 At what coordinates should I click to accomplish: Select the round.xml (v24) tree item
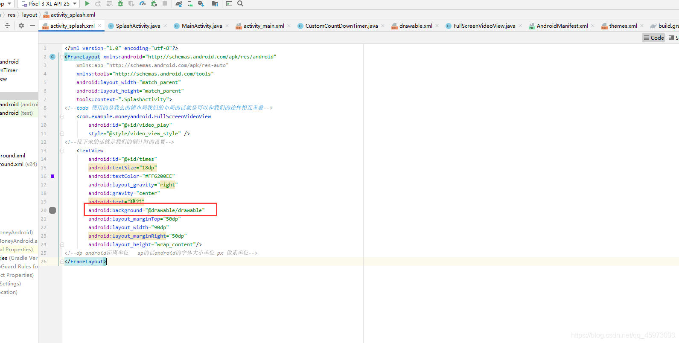[19, 164]
